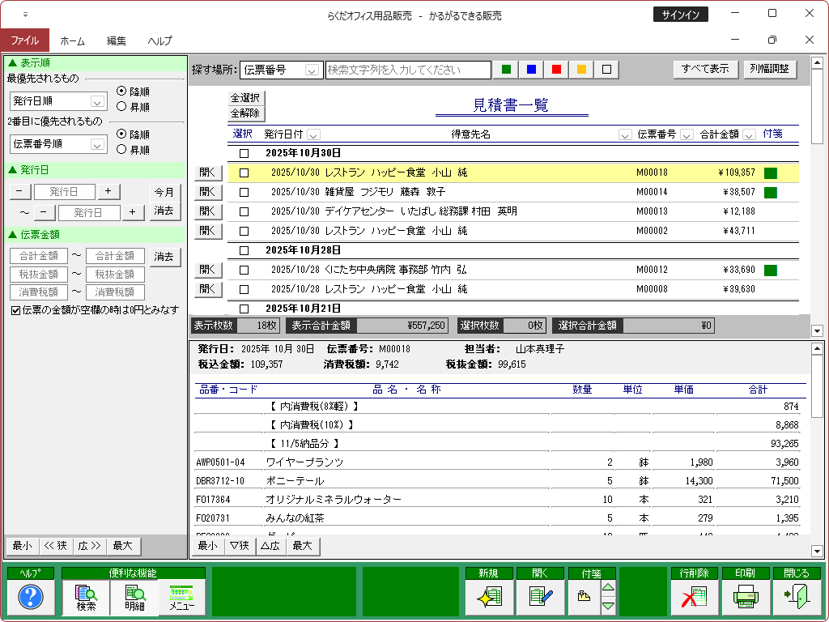Viewport: 829px width, 622px height.
Task: Select the red color tag swatch
Action: (556, 70)
